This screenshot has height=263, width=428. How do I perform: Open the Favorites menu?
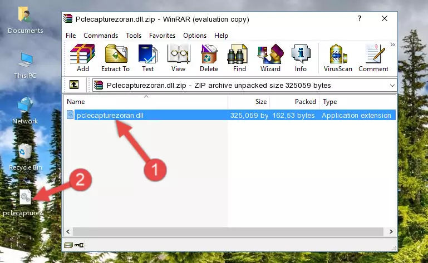[x=162, y=36]
